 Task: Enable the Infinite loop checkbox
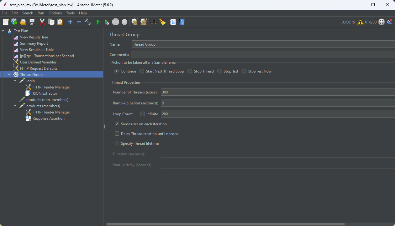coord(142,114)
